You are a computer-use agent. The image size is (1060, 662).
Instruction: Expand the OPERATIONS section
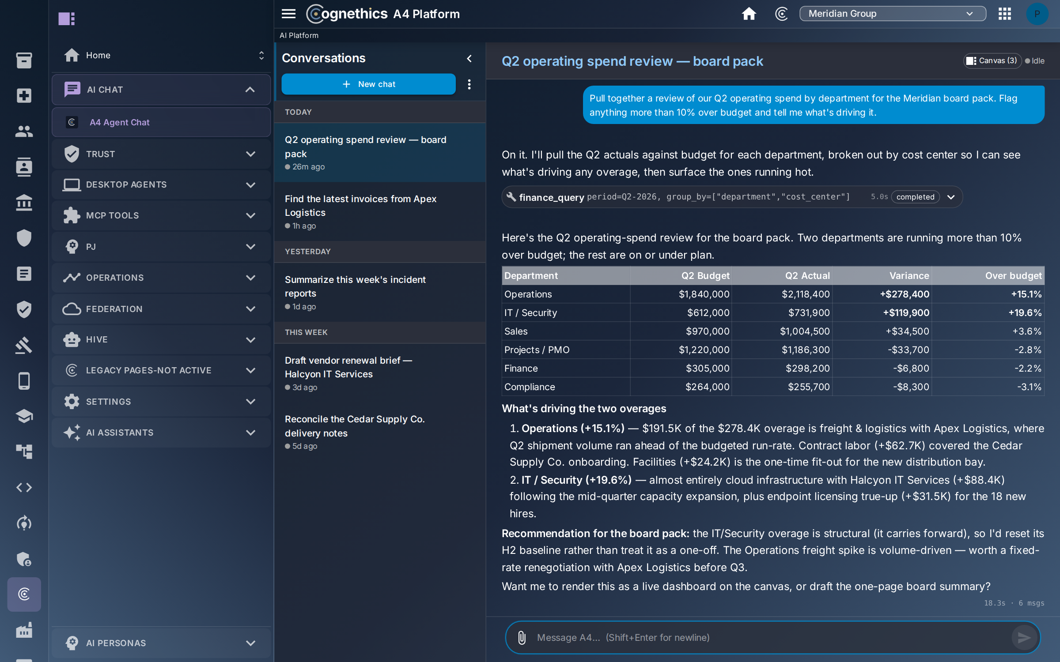161,278
